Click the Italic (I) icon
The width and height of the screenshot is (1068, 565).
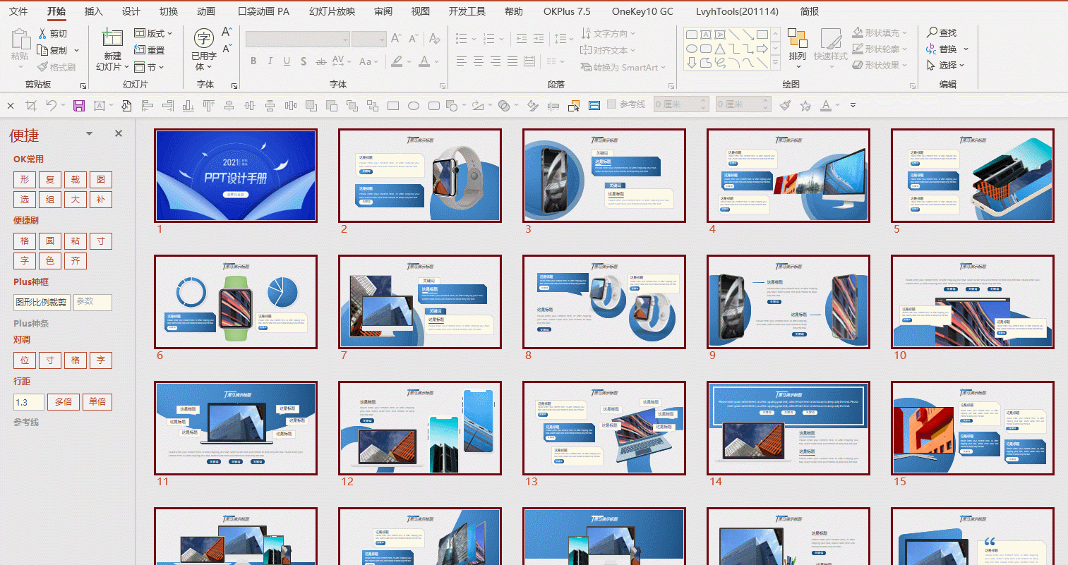(x=270, y=61)
